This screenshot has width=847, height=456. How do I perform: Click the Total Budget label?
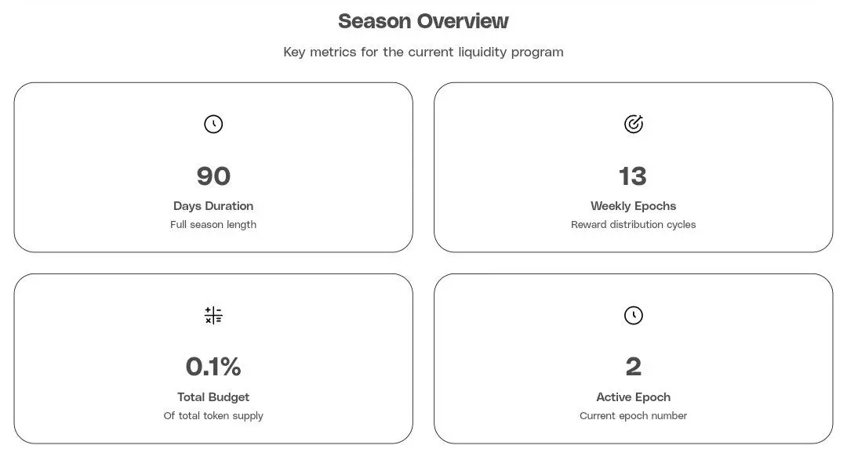click(x=213, y=396)
